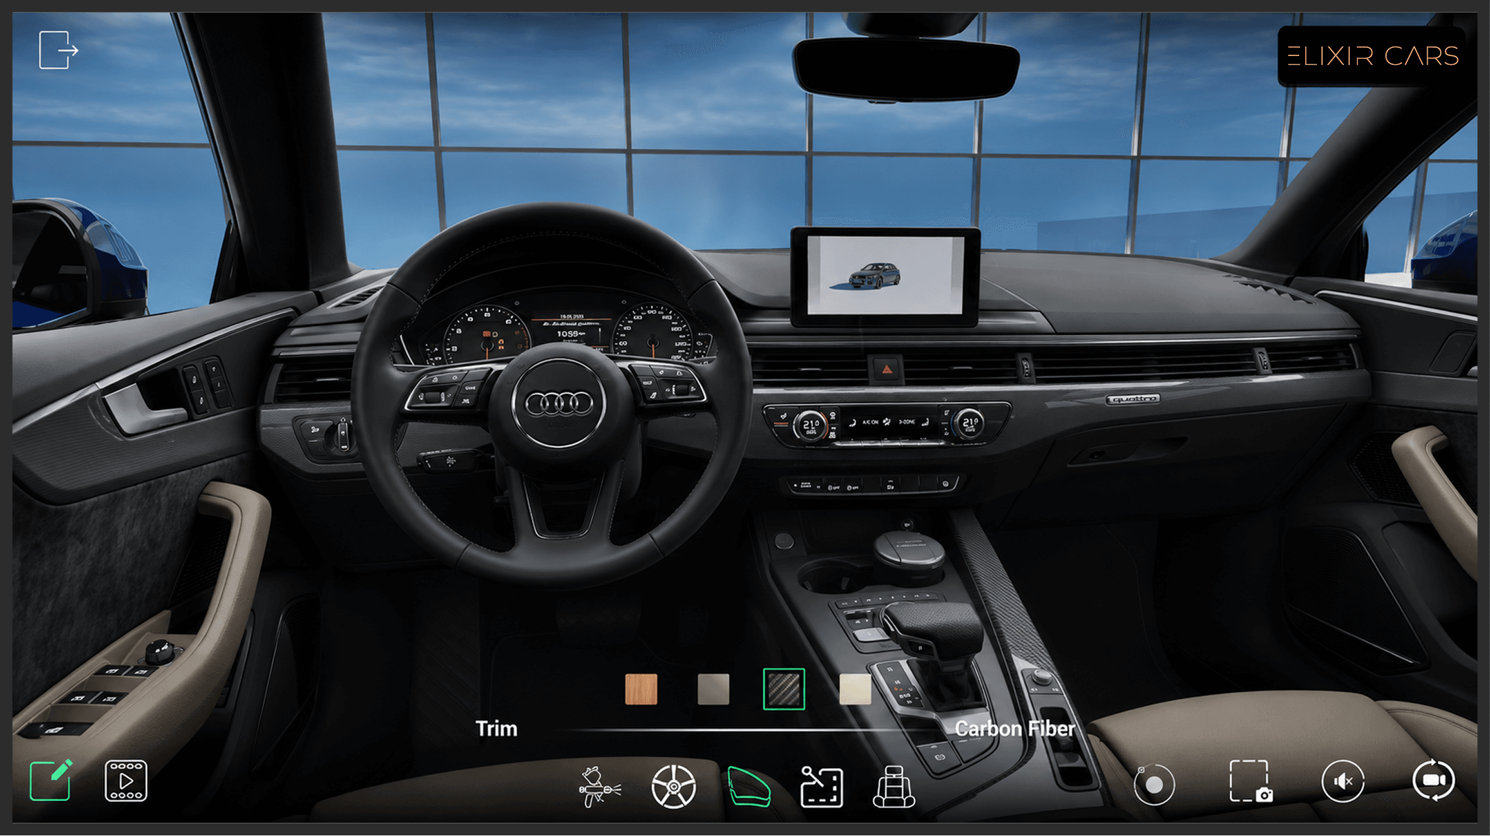Select the dashed-frame trim section icon
The width and height of the screenshot is (1490, 836).
pyautogui.click(x=822, y=786)
